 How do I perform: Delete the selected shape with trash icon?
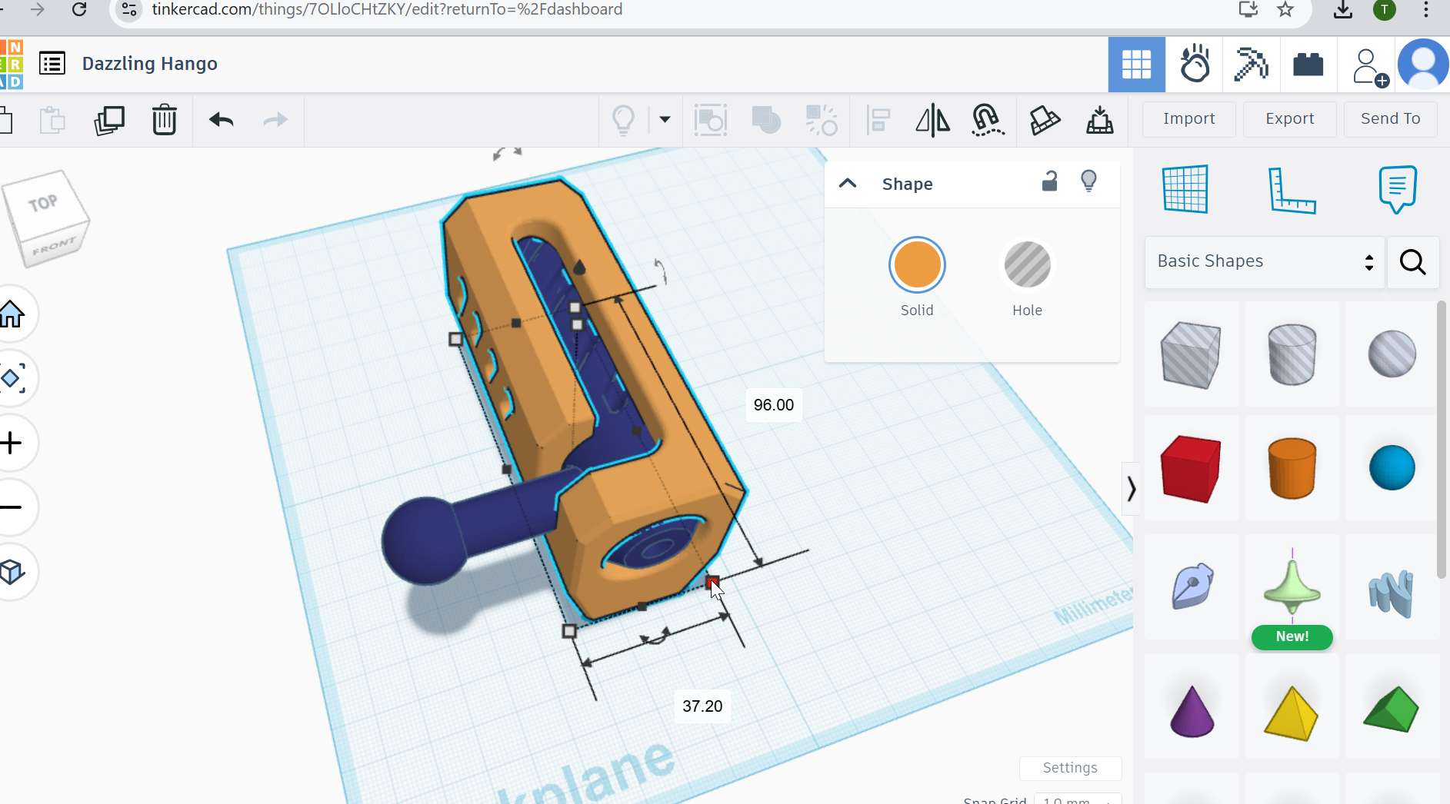(164, 121)
